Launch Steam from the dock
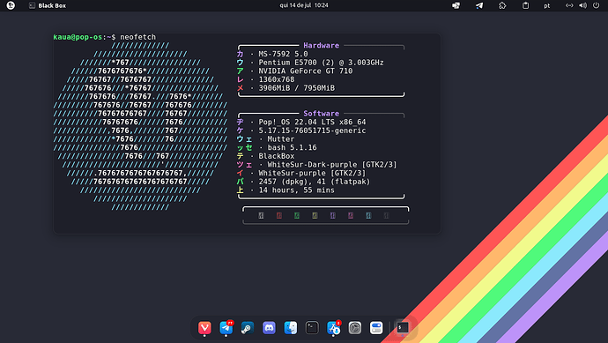608x343 pixels. click(x=248, y=328)
